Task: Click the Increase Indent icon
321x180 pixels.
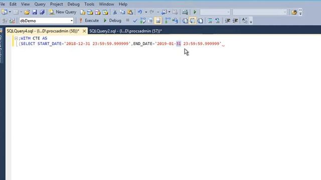Action: tap(235, 20)
